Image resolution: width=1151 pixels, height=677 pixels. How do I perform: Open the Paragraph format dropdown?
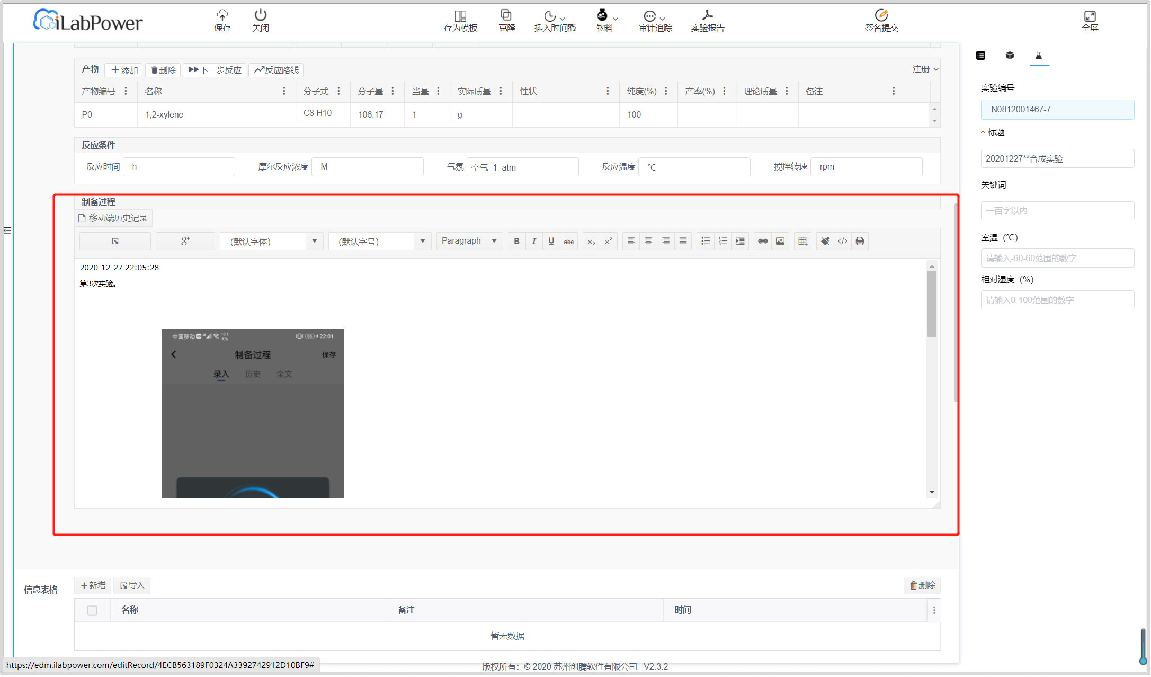pos(469,241)
